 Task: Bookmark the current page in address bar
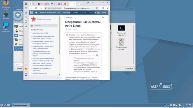(x=97, y=8)
